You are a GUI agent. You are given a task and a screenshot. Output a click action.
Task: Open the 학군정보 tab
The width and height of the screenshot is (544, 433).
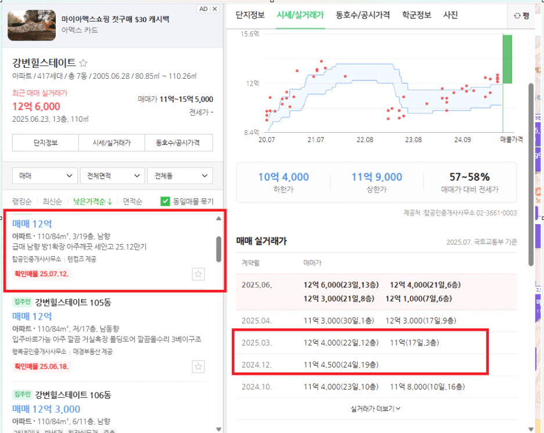point(416,15)
